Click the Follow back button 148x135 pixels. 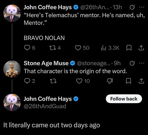[x=124, y=99]
